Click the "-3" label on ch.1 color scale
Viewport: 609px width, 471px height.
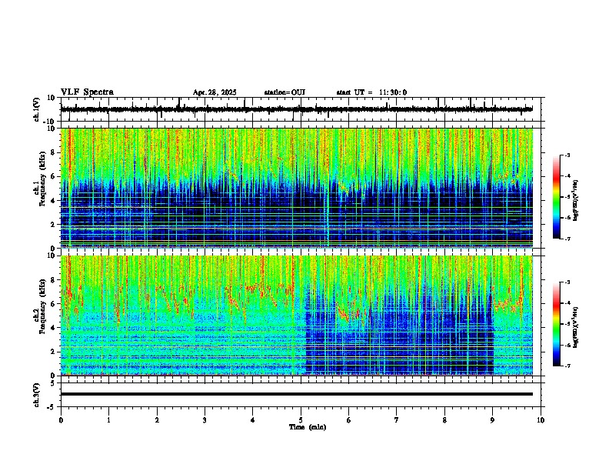click(567, 155)
